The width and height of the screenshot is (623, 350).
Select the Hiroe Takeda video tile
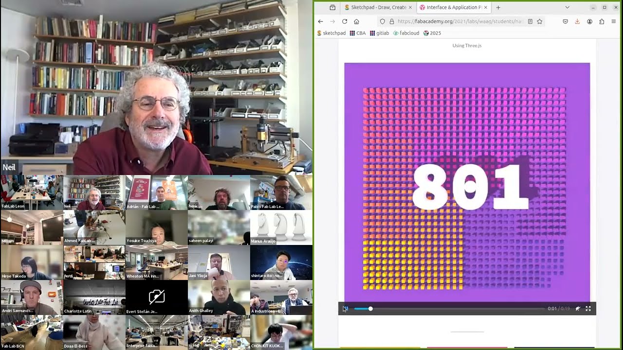pyautogui.click(x=32, y=262)
